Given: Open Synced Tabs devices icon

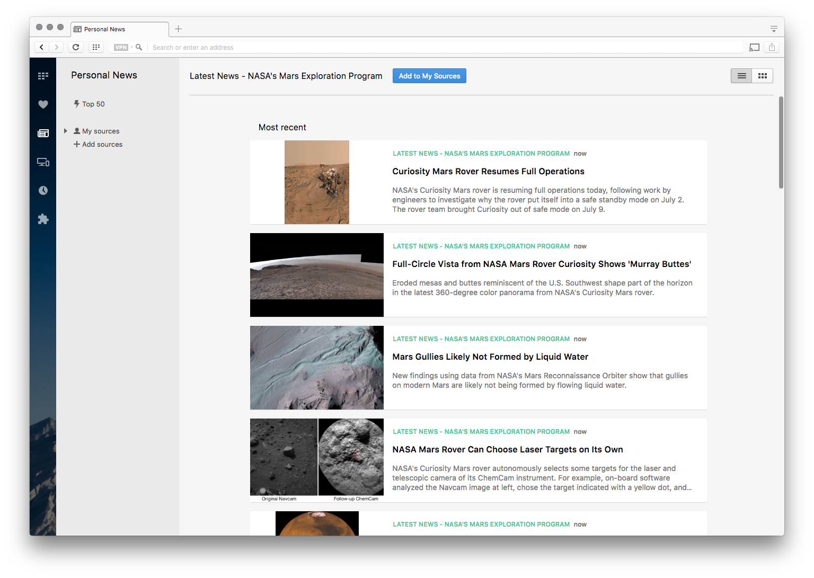Looking at the screenshot, I should point(43,162).
